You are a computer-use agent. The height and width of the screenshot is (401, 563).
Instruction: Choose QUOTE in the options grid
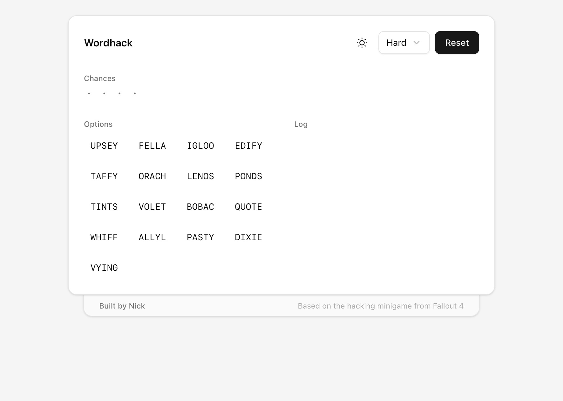coord(248,207)
